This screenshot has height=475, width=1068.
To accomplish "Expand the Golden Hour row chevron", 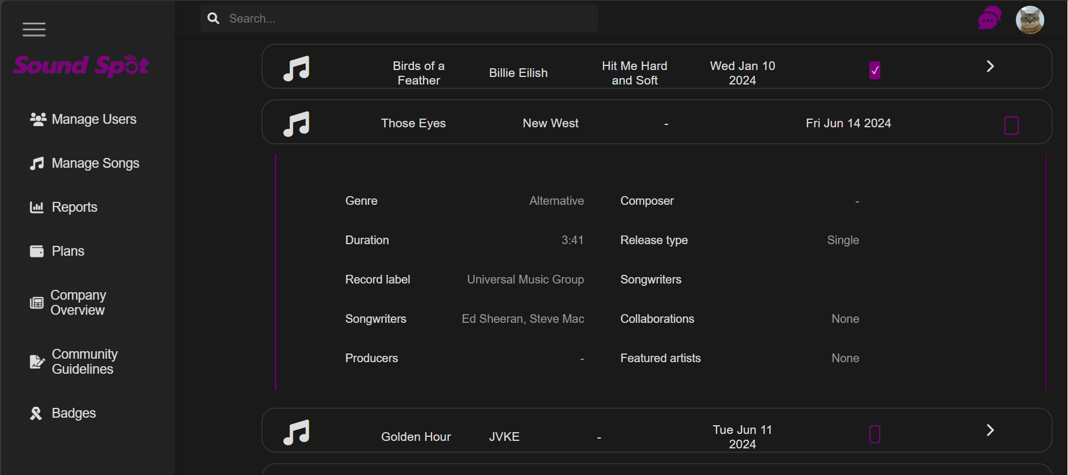I will 990,430.
